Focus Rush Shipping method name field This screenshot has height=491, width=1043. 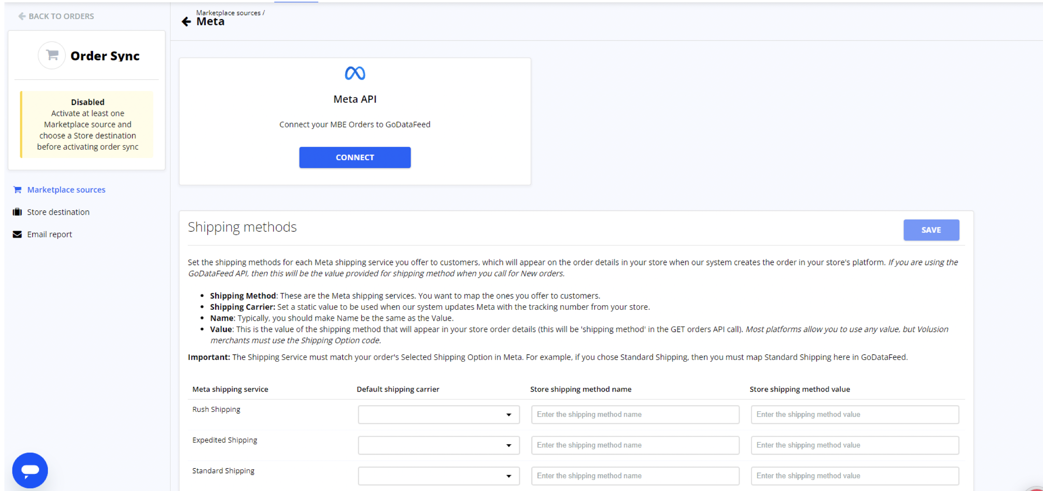pyautogui.click(x=635, y=414)
